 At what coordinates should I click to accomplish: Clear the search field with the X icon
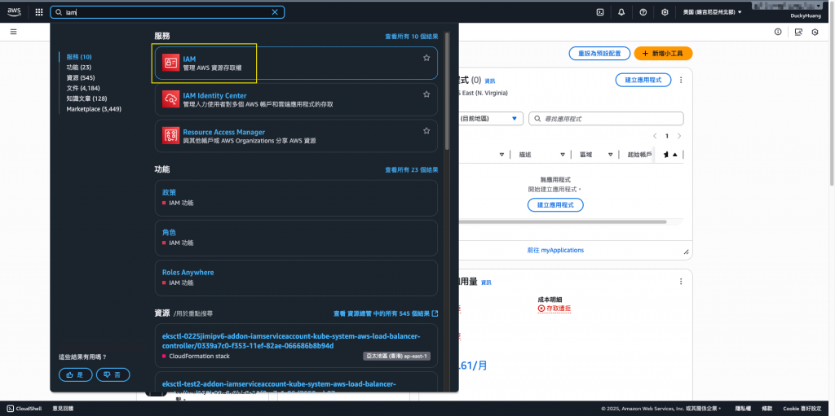[275, 12]
